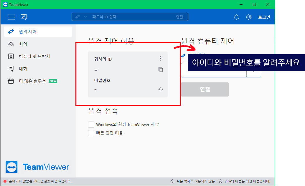Click the red connection status indicator
Viewport: 305px width, 186px height.
5,181
